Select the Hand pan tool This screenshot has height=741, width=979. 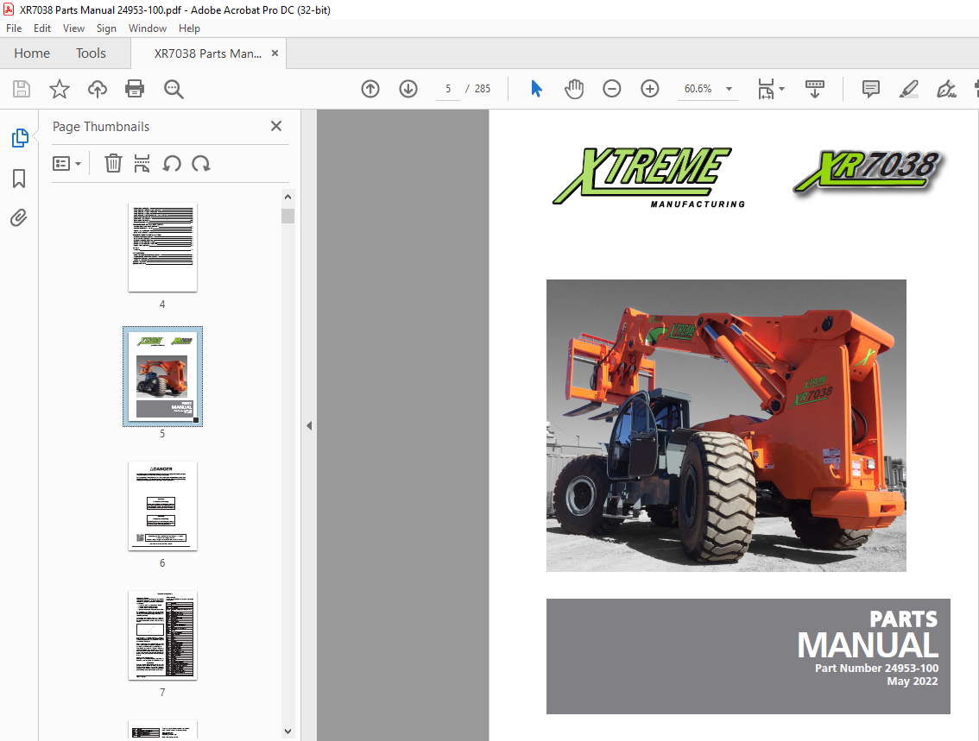coord(574,89)
